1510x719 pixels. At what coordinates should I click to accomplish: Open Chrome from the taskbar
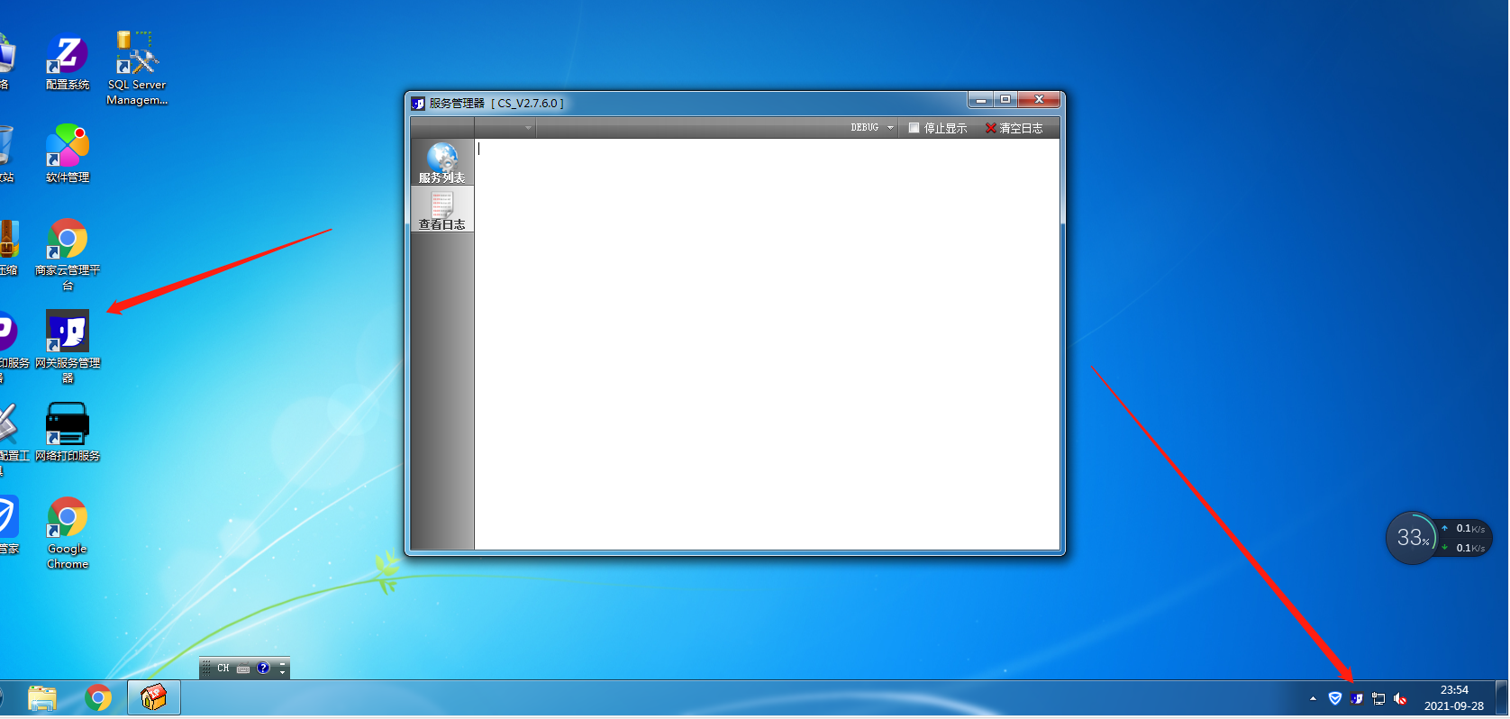click(x=98, y=698)
